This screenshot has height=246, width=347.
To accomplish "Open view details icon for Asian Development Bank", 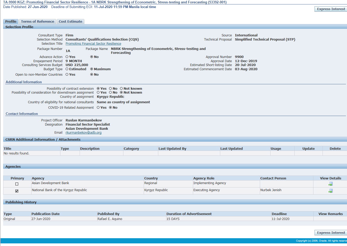I will click(331, 184).
